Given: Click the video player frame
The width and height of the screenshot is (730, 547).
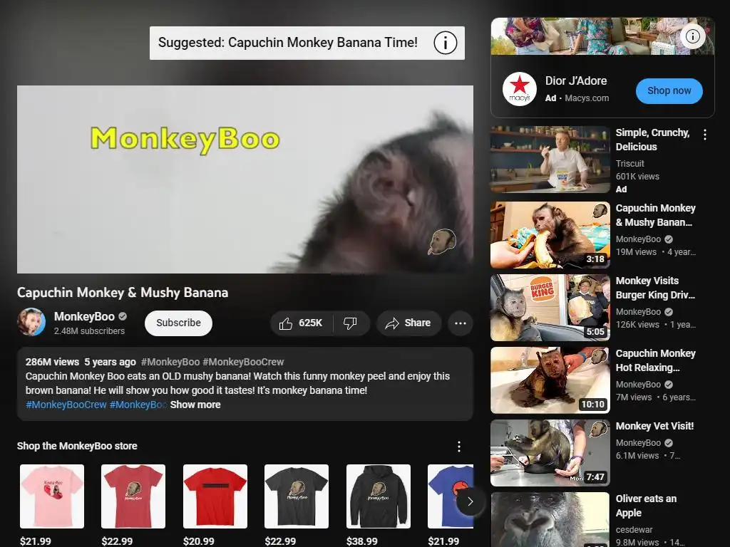Looking at the screenshot, I should coord(245,179).
